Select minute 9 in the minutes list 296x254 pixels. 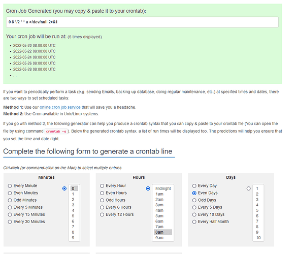(74, 238)
